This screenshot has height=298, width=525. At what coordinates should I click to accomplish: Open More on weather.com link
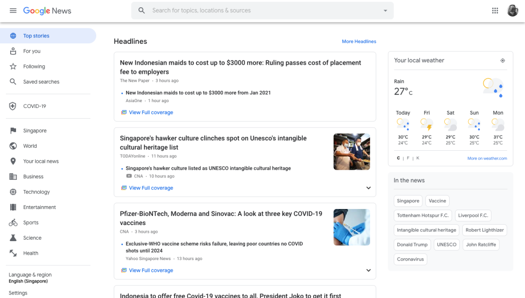click(x=487, y=158)
